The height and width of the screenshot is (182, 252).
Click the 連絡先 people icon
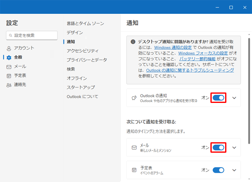9,85
